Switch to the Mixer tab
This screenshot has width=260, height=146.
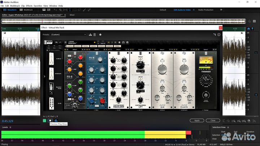coord(72,15)
